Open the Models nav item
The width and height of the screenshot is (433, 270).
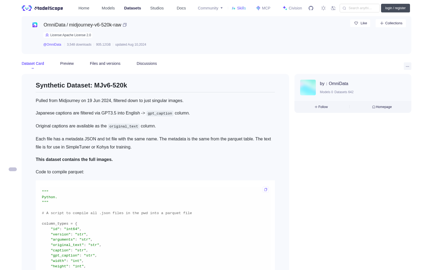click(x=108, y=8)
